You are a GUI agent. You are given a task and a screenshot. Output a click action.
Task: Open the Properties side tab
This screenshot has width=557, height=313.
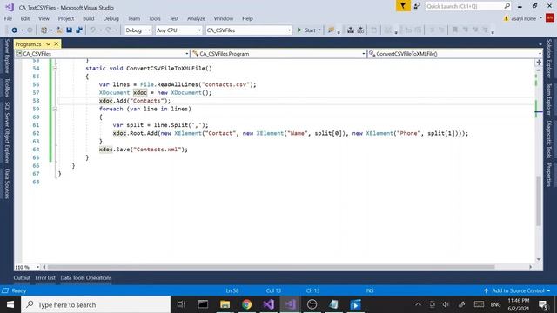coord(549,175)
